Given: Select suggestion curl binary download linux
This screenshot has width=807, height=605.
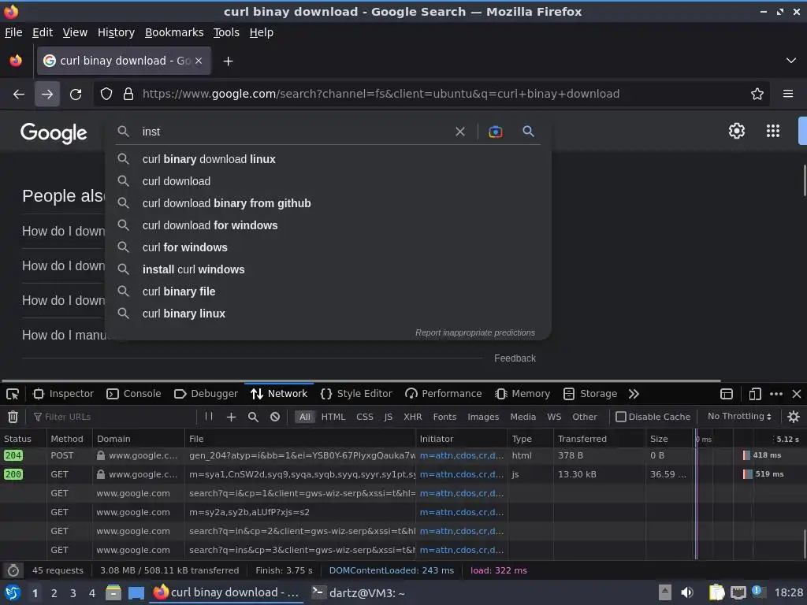Looking at the screenshot, I should click(329, 159).
